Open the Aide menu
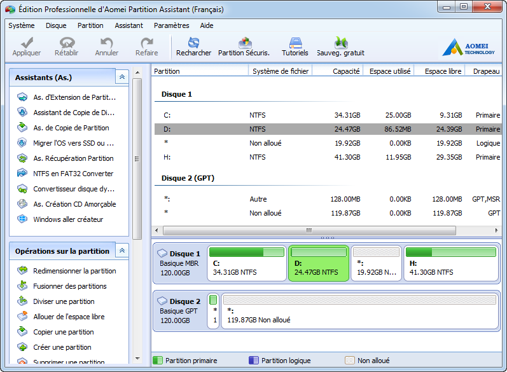 [207, 25]
